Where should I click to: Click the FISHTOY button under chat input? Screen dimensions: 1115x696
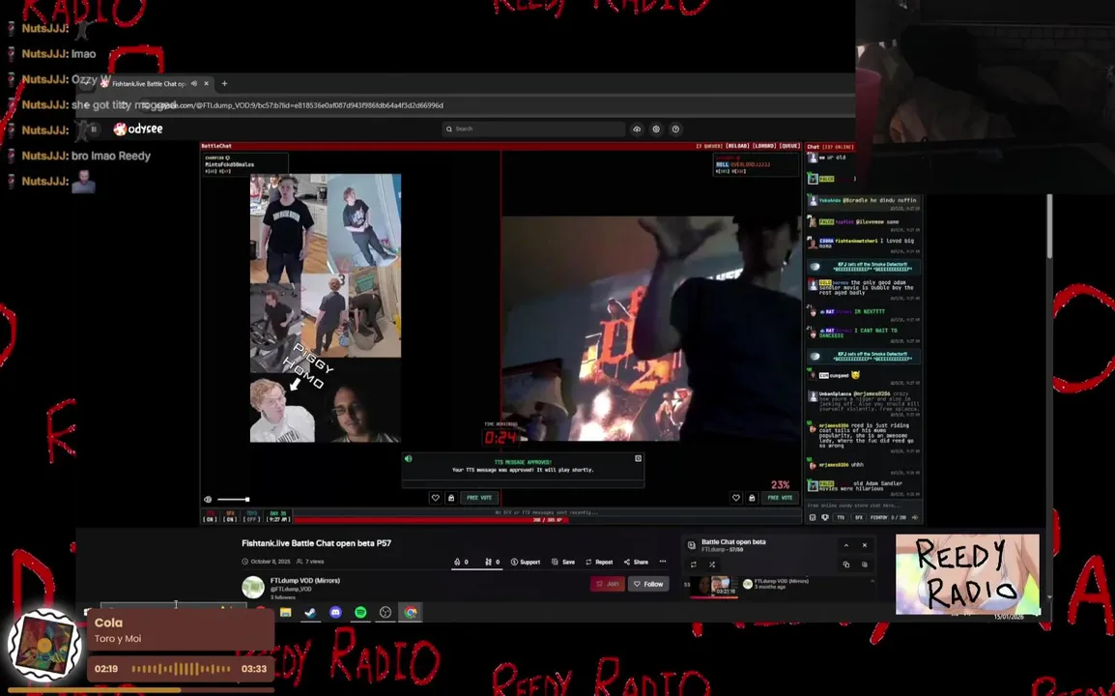point(879,517)
